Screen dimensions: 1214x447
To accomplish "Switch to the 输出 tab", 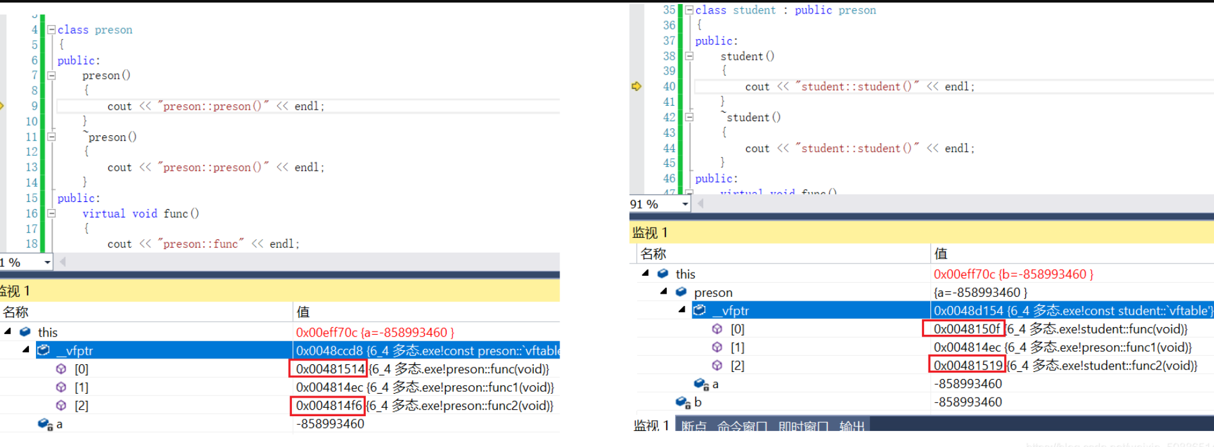I will click(851, 426).
